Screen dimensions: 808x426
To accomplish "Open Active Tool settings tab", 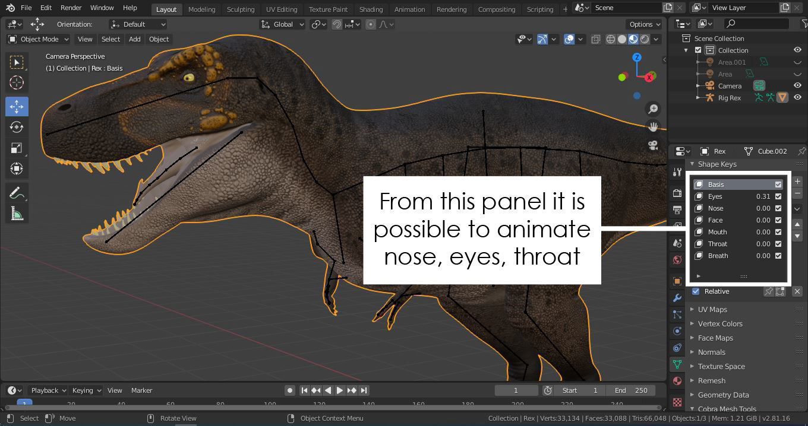I will pyautogui.click(x=677, y=172).
